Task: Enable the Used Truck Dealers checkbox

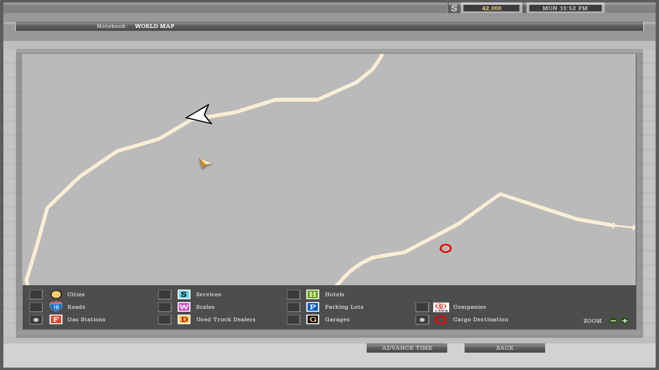Action: click(165, 319)
